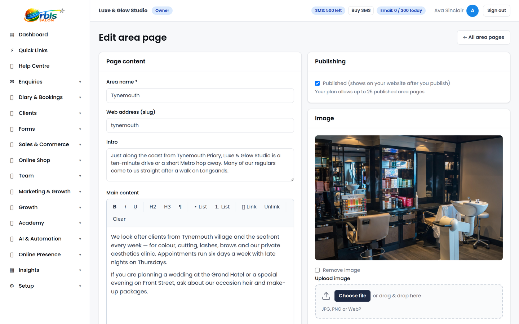
Task: Expand the Forms menu arrow
Action: tap(80, 129)
